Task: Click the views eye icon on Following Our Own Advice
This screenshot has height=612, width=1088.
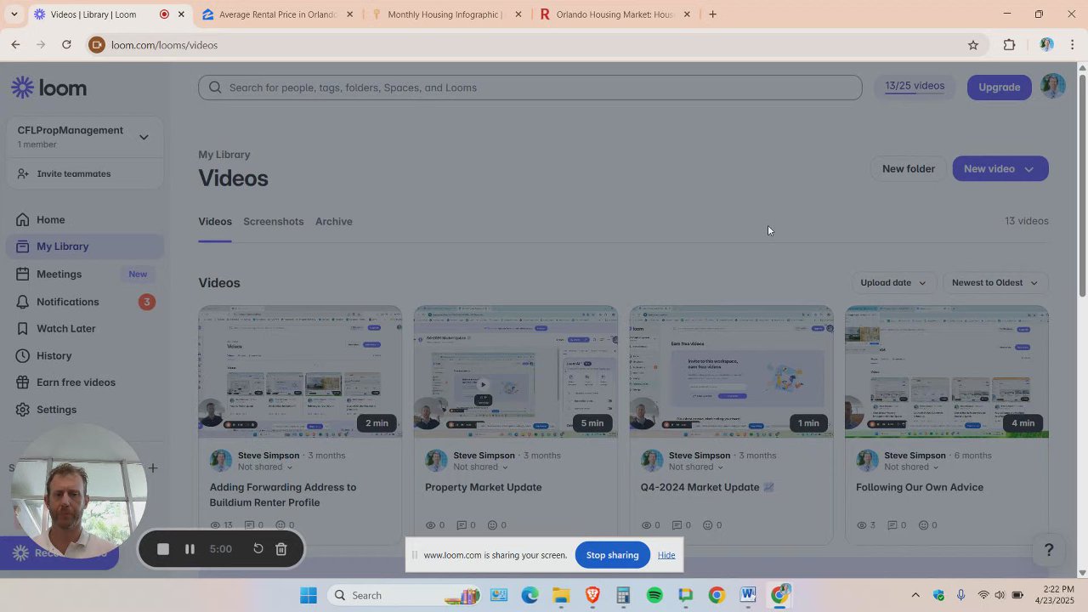Action: (x=861, y=525)
